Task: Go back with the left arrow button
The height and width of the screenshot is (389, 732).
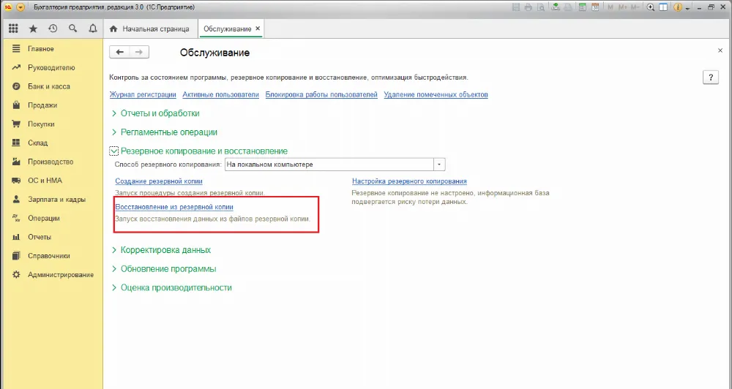Action: [x=119, y=52]
